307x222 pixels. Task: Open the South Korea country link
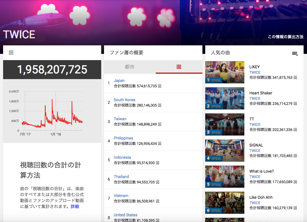124,100
